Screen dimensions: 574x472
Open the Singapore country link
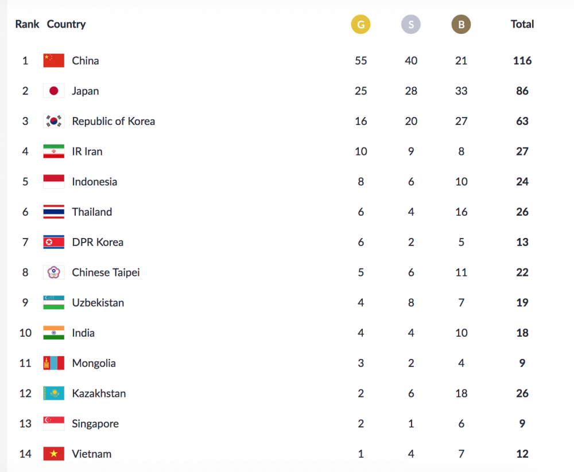click(x=95, y=424)
